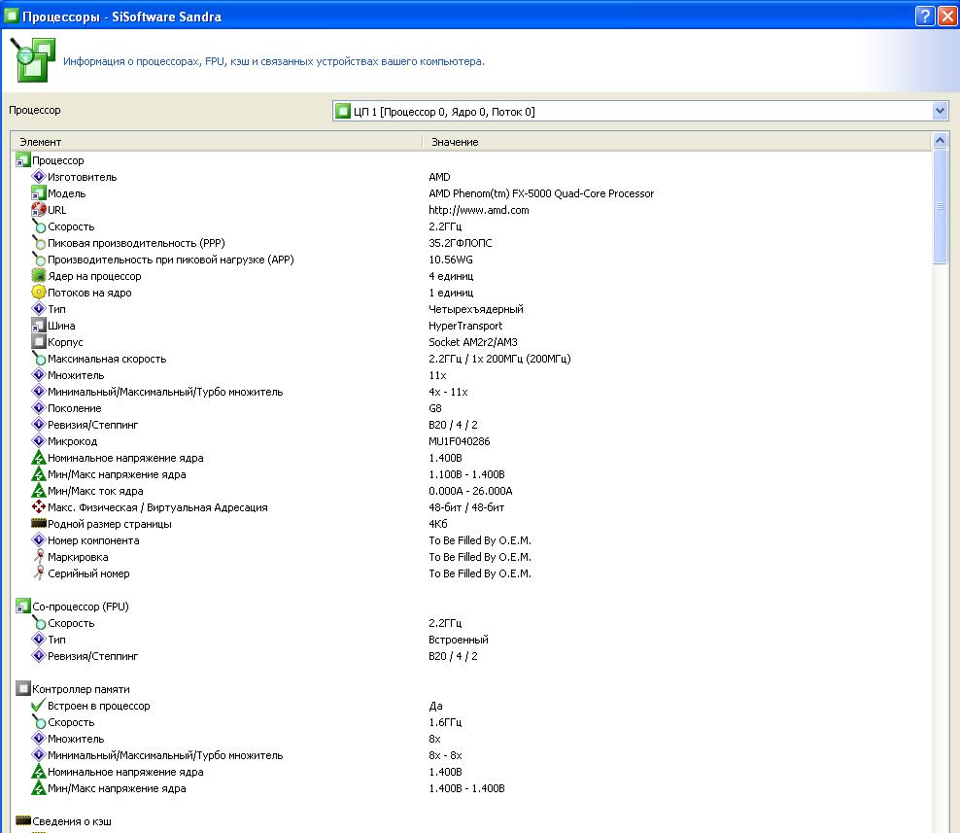
Task: Click the Потоков на ядро yellow icon
Action: pos(39,293)
